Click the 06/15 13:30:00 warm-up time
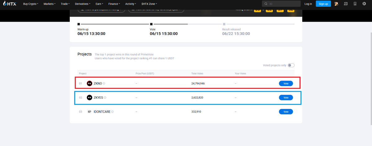Image resolution: width=372 pixels, height=146 pixels. coord(91,34)
